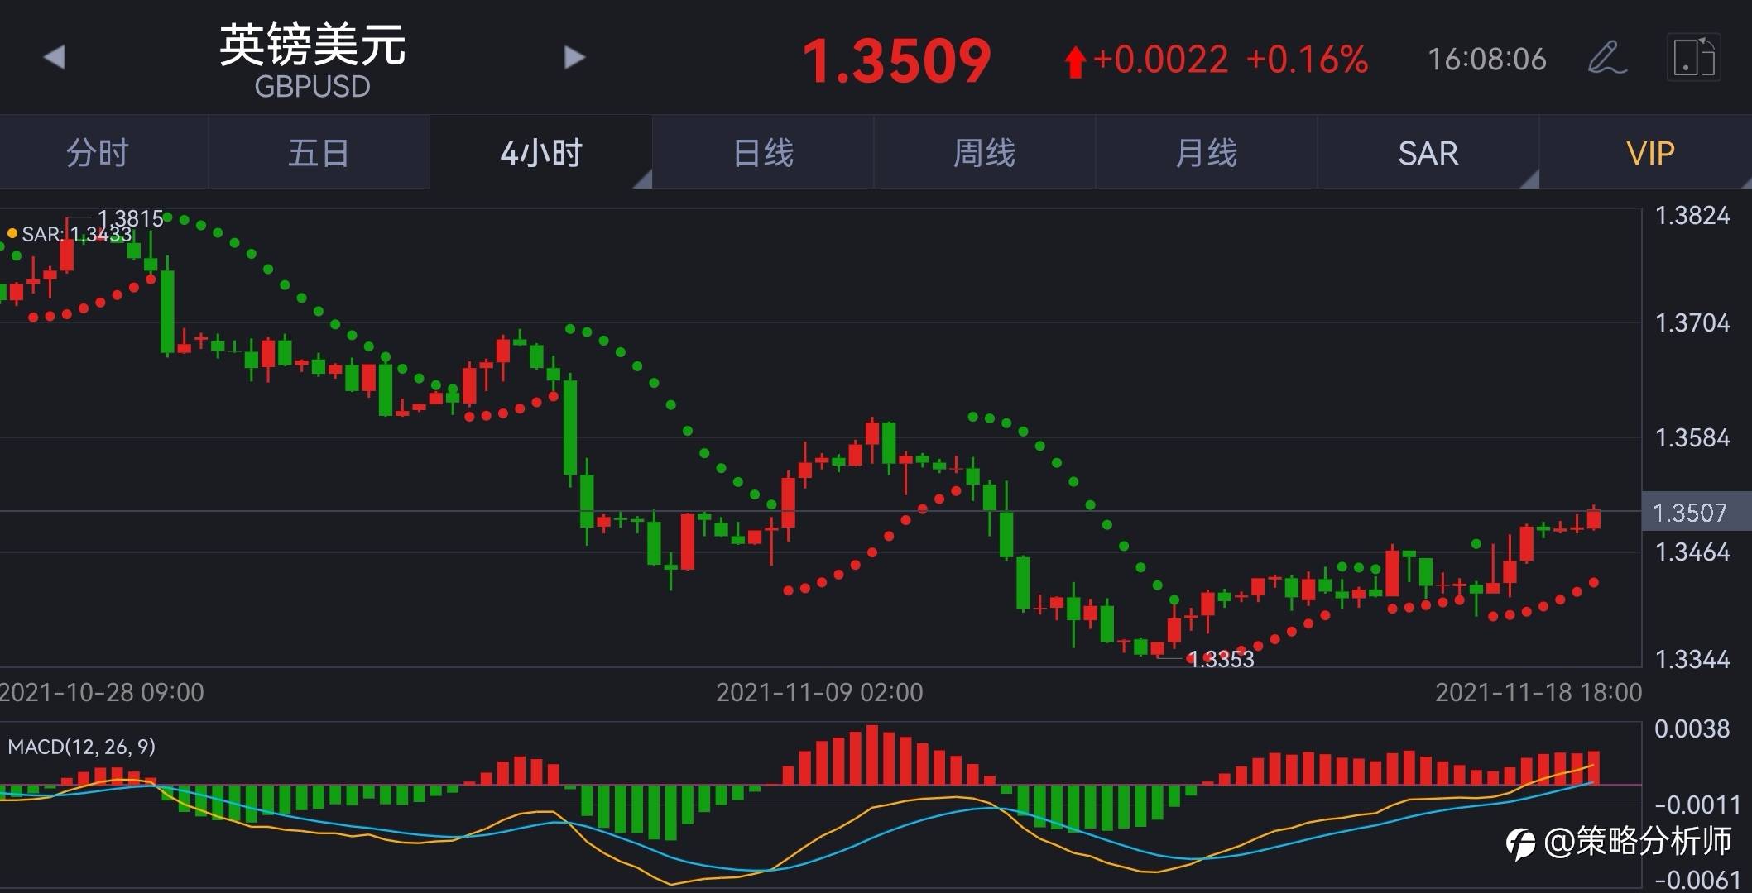Click the 2021-10-28 09:00 date label
Viewport: 1752px width, 893px height.
(x=102, y=692)
